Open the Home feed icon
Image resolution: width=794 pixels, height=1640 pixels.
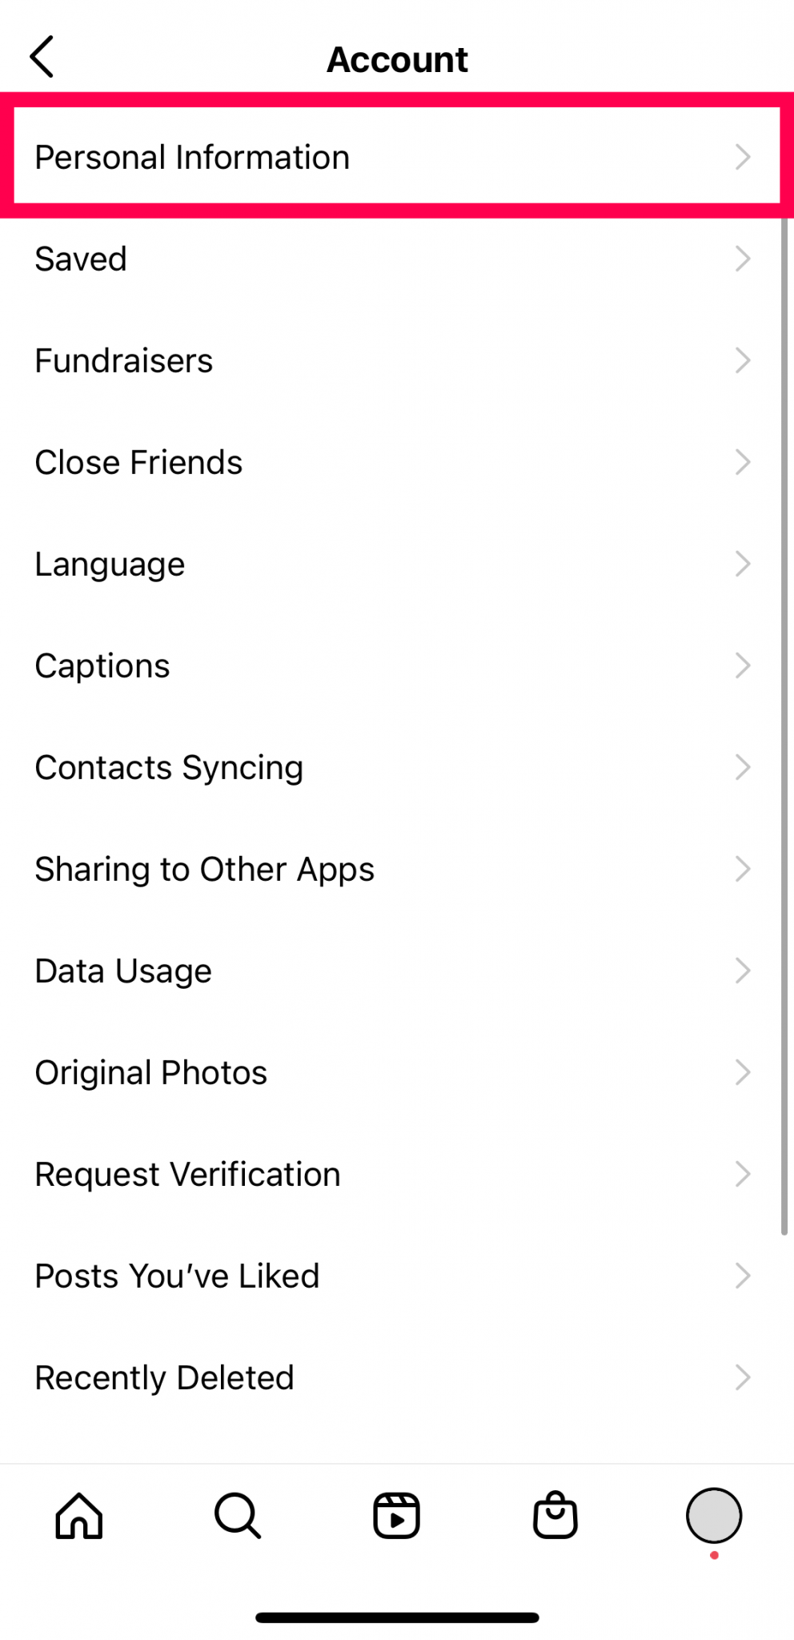tap(78, 1516)
